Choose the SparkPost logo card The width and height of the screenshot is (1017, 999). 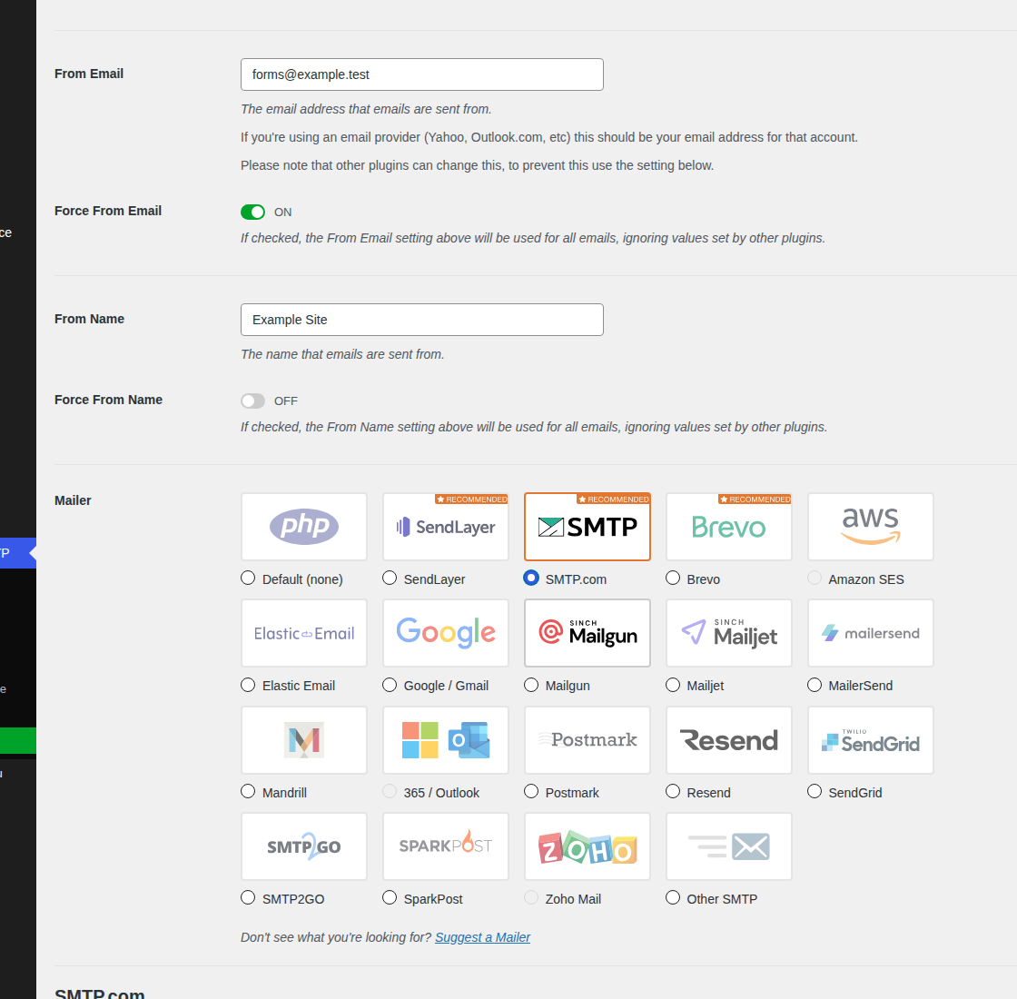[446, 846]
